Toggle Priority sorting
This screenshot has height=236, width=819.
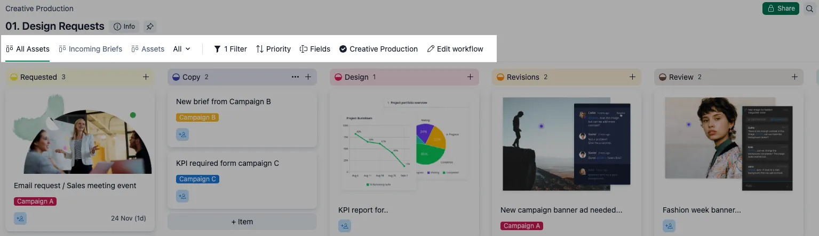[273, 49]
